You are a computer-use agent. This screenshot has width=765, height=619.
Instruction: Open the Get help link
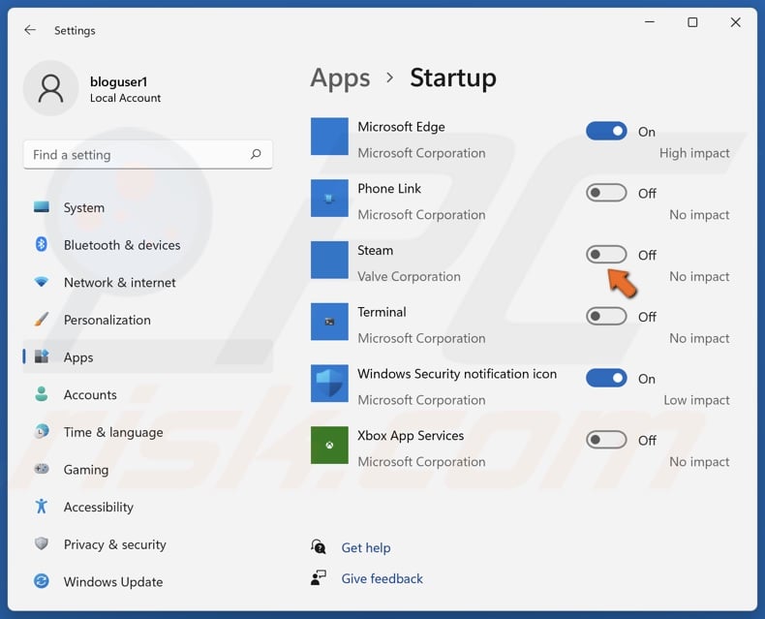[x=366, y=547]
